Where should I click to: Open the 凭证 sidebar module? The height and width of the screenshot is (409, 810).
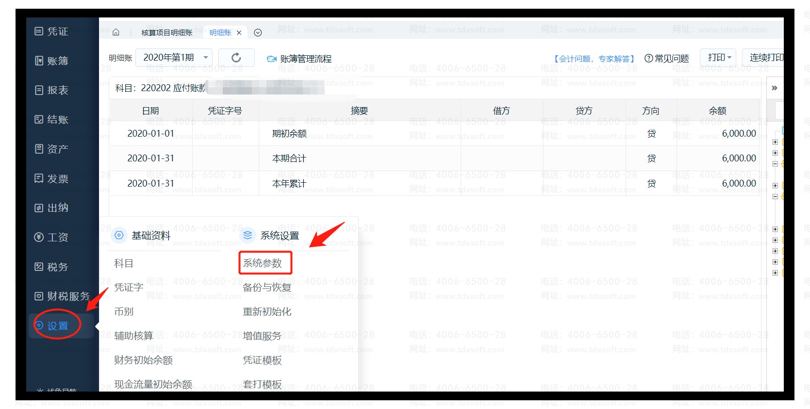pos(52,31)
